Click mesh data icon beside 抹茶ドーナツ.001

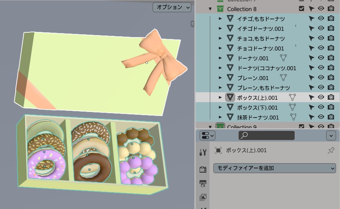(293, 117)
